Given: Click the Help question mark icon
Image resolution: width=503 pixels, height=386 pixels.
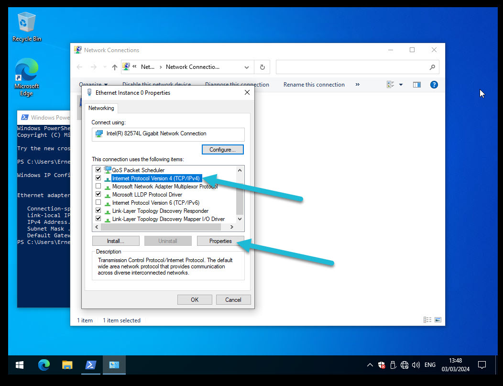Looking at the screenshot, I should tap(434, 85).
